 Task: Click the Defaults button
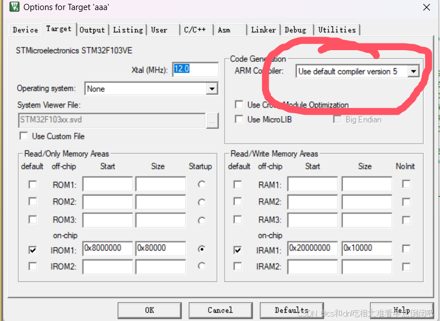[x=292, y=310]
